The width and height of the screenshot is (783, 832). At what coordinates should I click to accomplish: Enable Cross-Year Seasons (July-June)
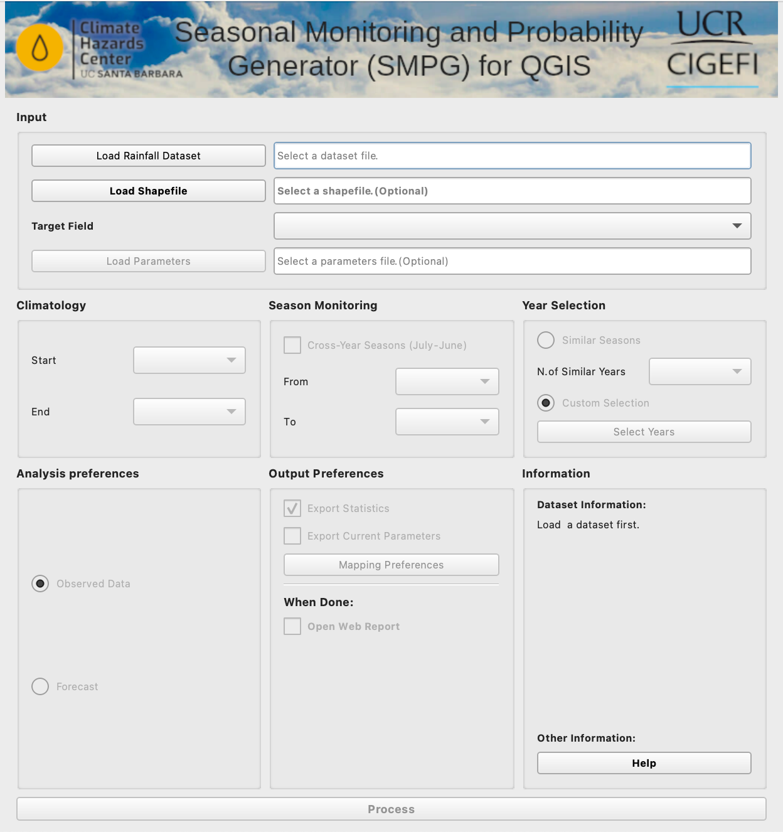click(x=292, y=344)
